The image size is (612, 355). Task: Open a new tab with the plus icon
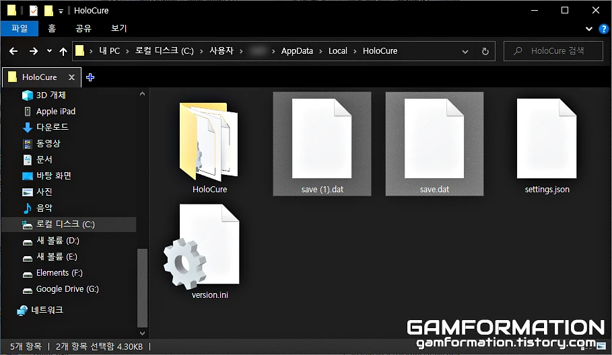90,77
